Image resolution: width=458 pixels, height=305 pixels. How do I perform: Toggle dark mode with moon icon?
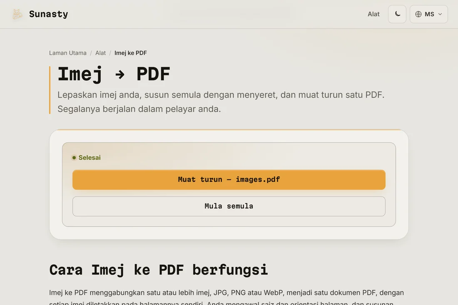(397, 14)
